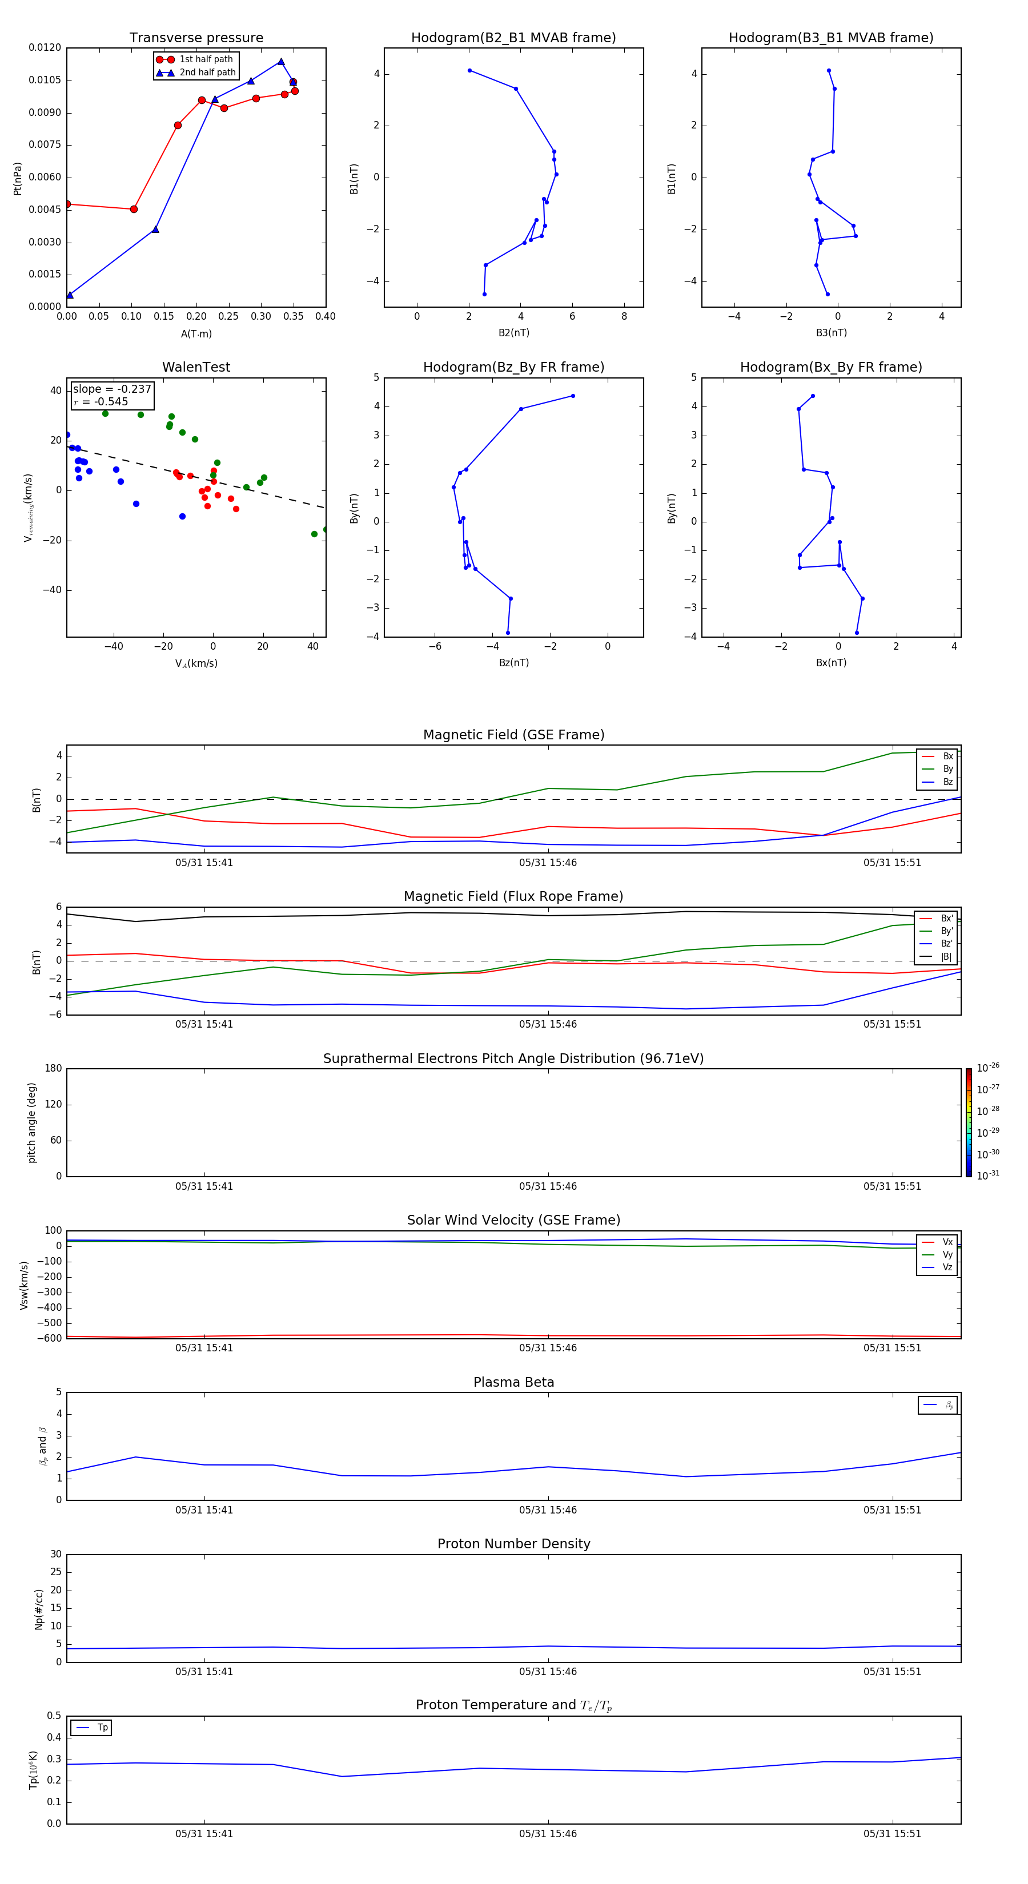Viewport: 1028px width, 1884px height.
Task: Click the "Magnetic Field (GSE Frame)" title
Action: coord(513,735)
